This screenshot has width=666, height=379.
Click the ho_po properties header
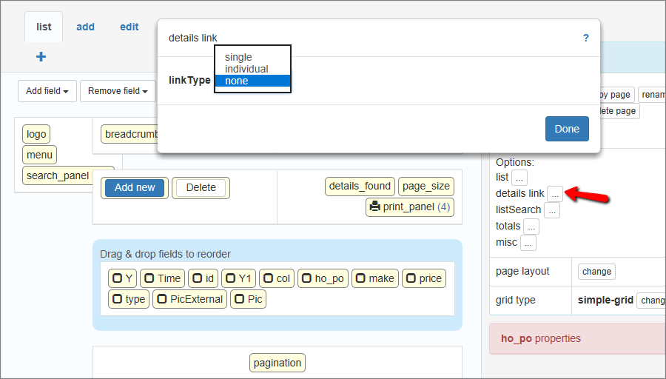coord(578,338)
